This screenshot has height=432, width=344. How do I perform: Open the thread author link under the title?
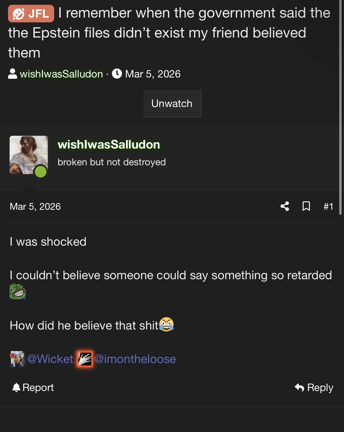61,74
